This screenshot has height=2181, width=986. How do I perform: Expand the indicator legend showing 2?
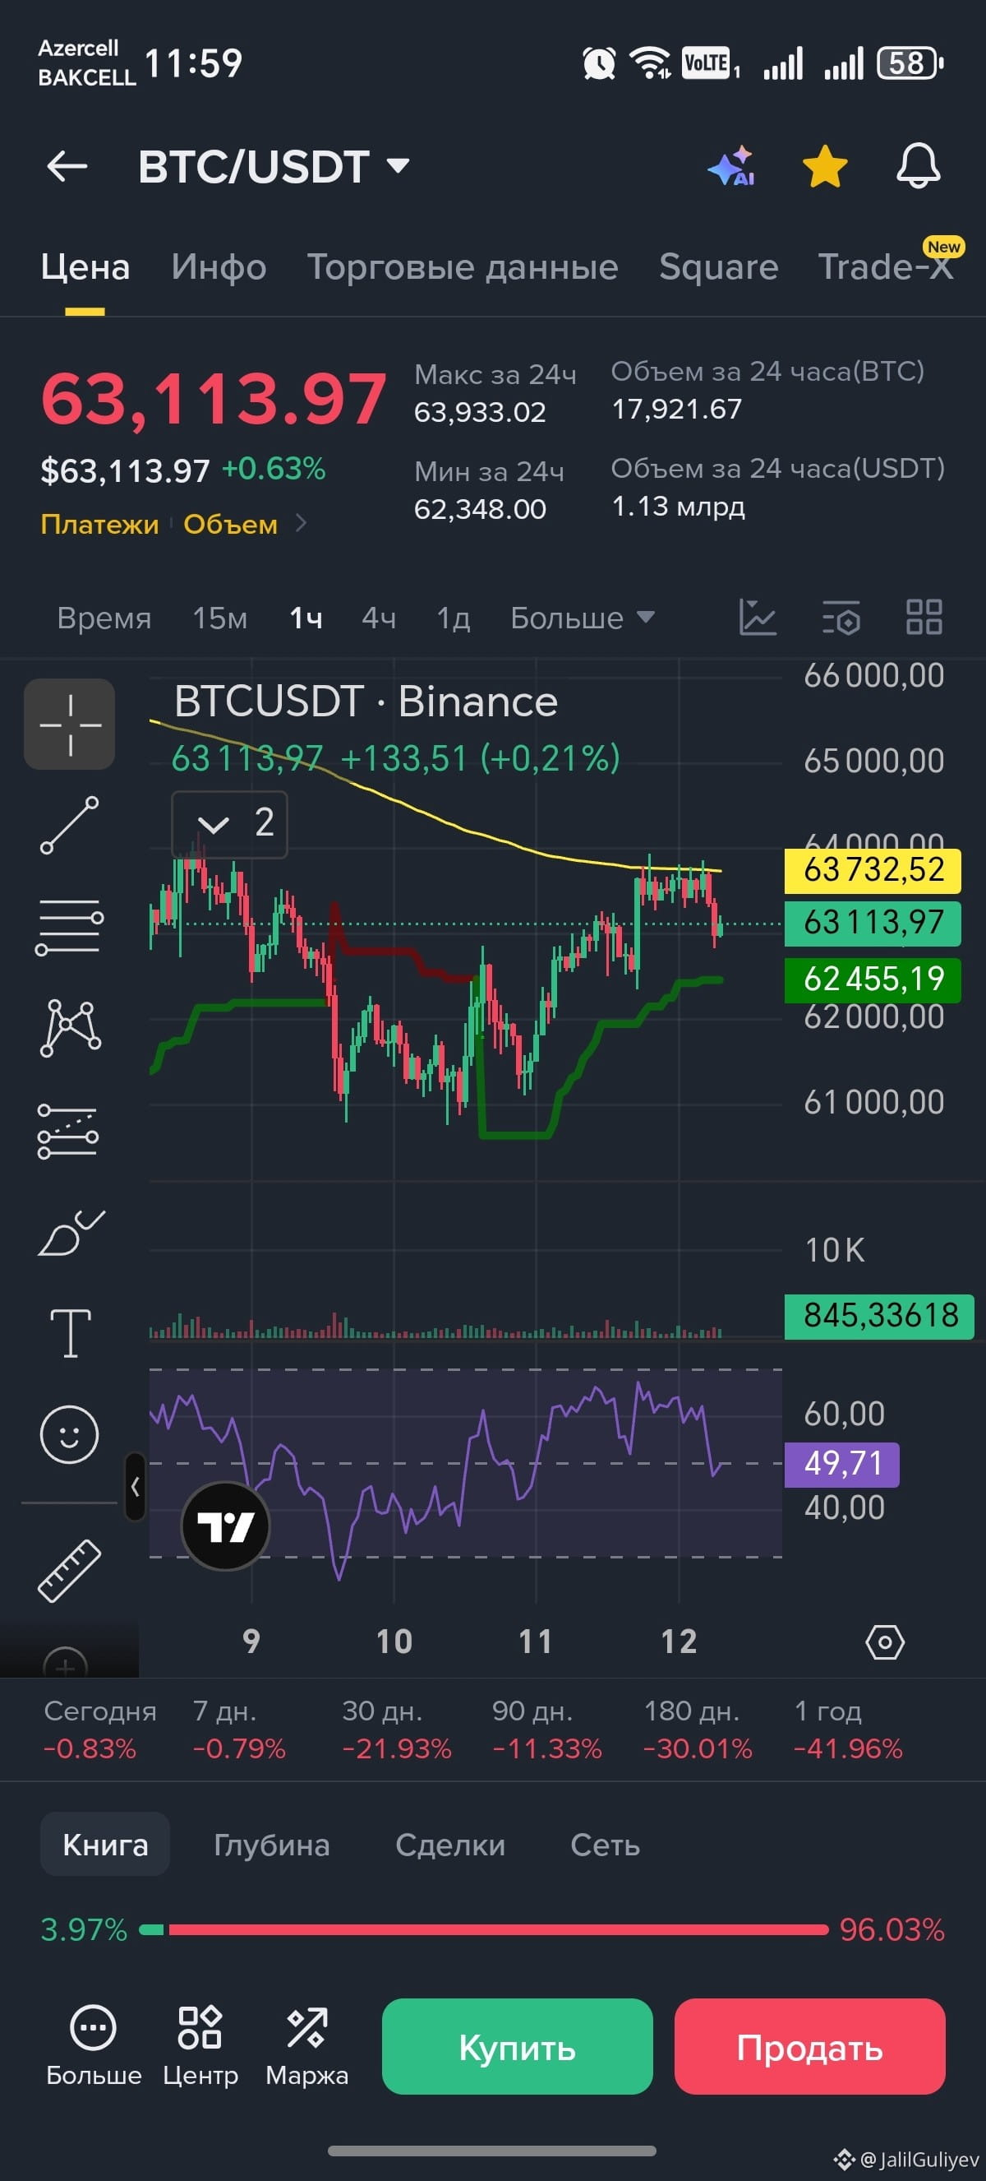click(x=230, y=825)
